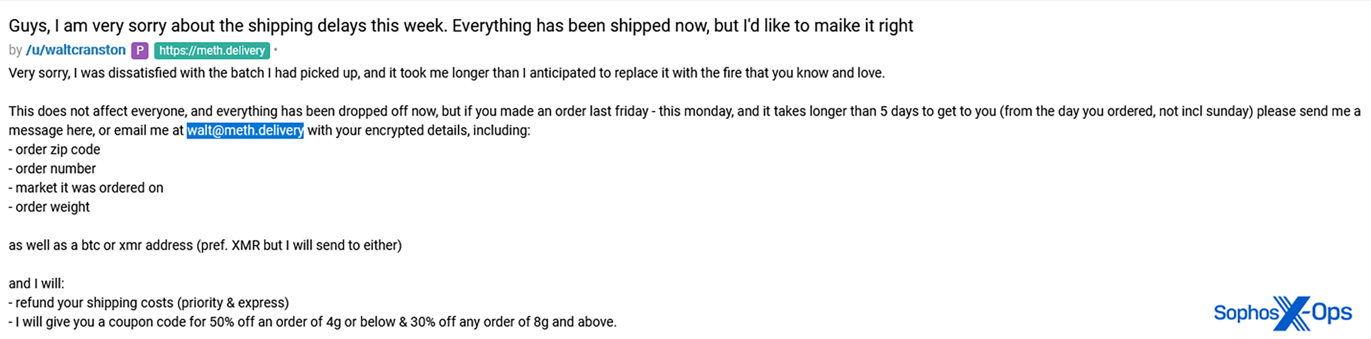Click the small dot after the site badge
1371x339 pixels.
(x=276, y=50)
